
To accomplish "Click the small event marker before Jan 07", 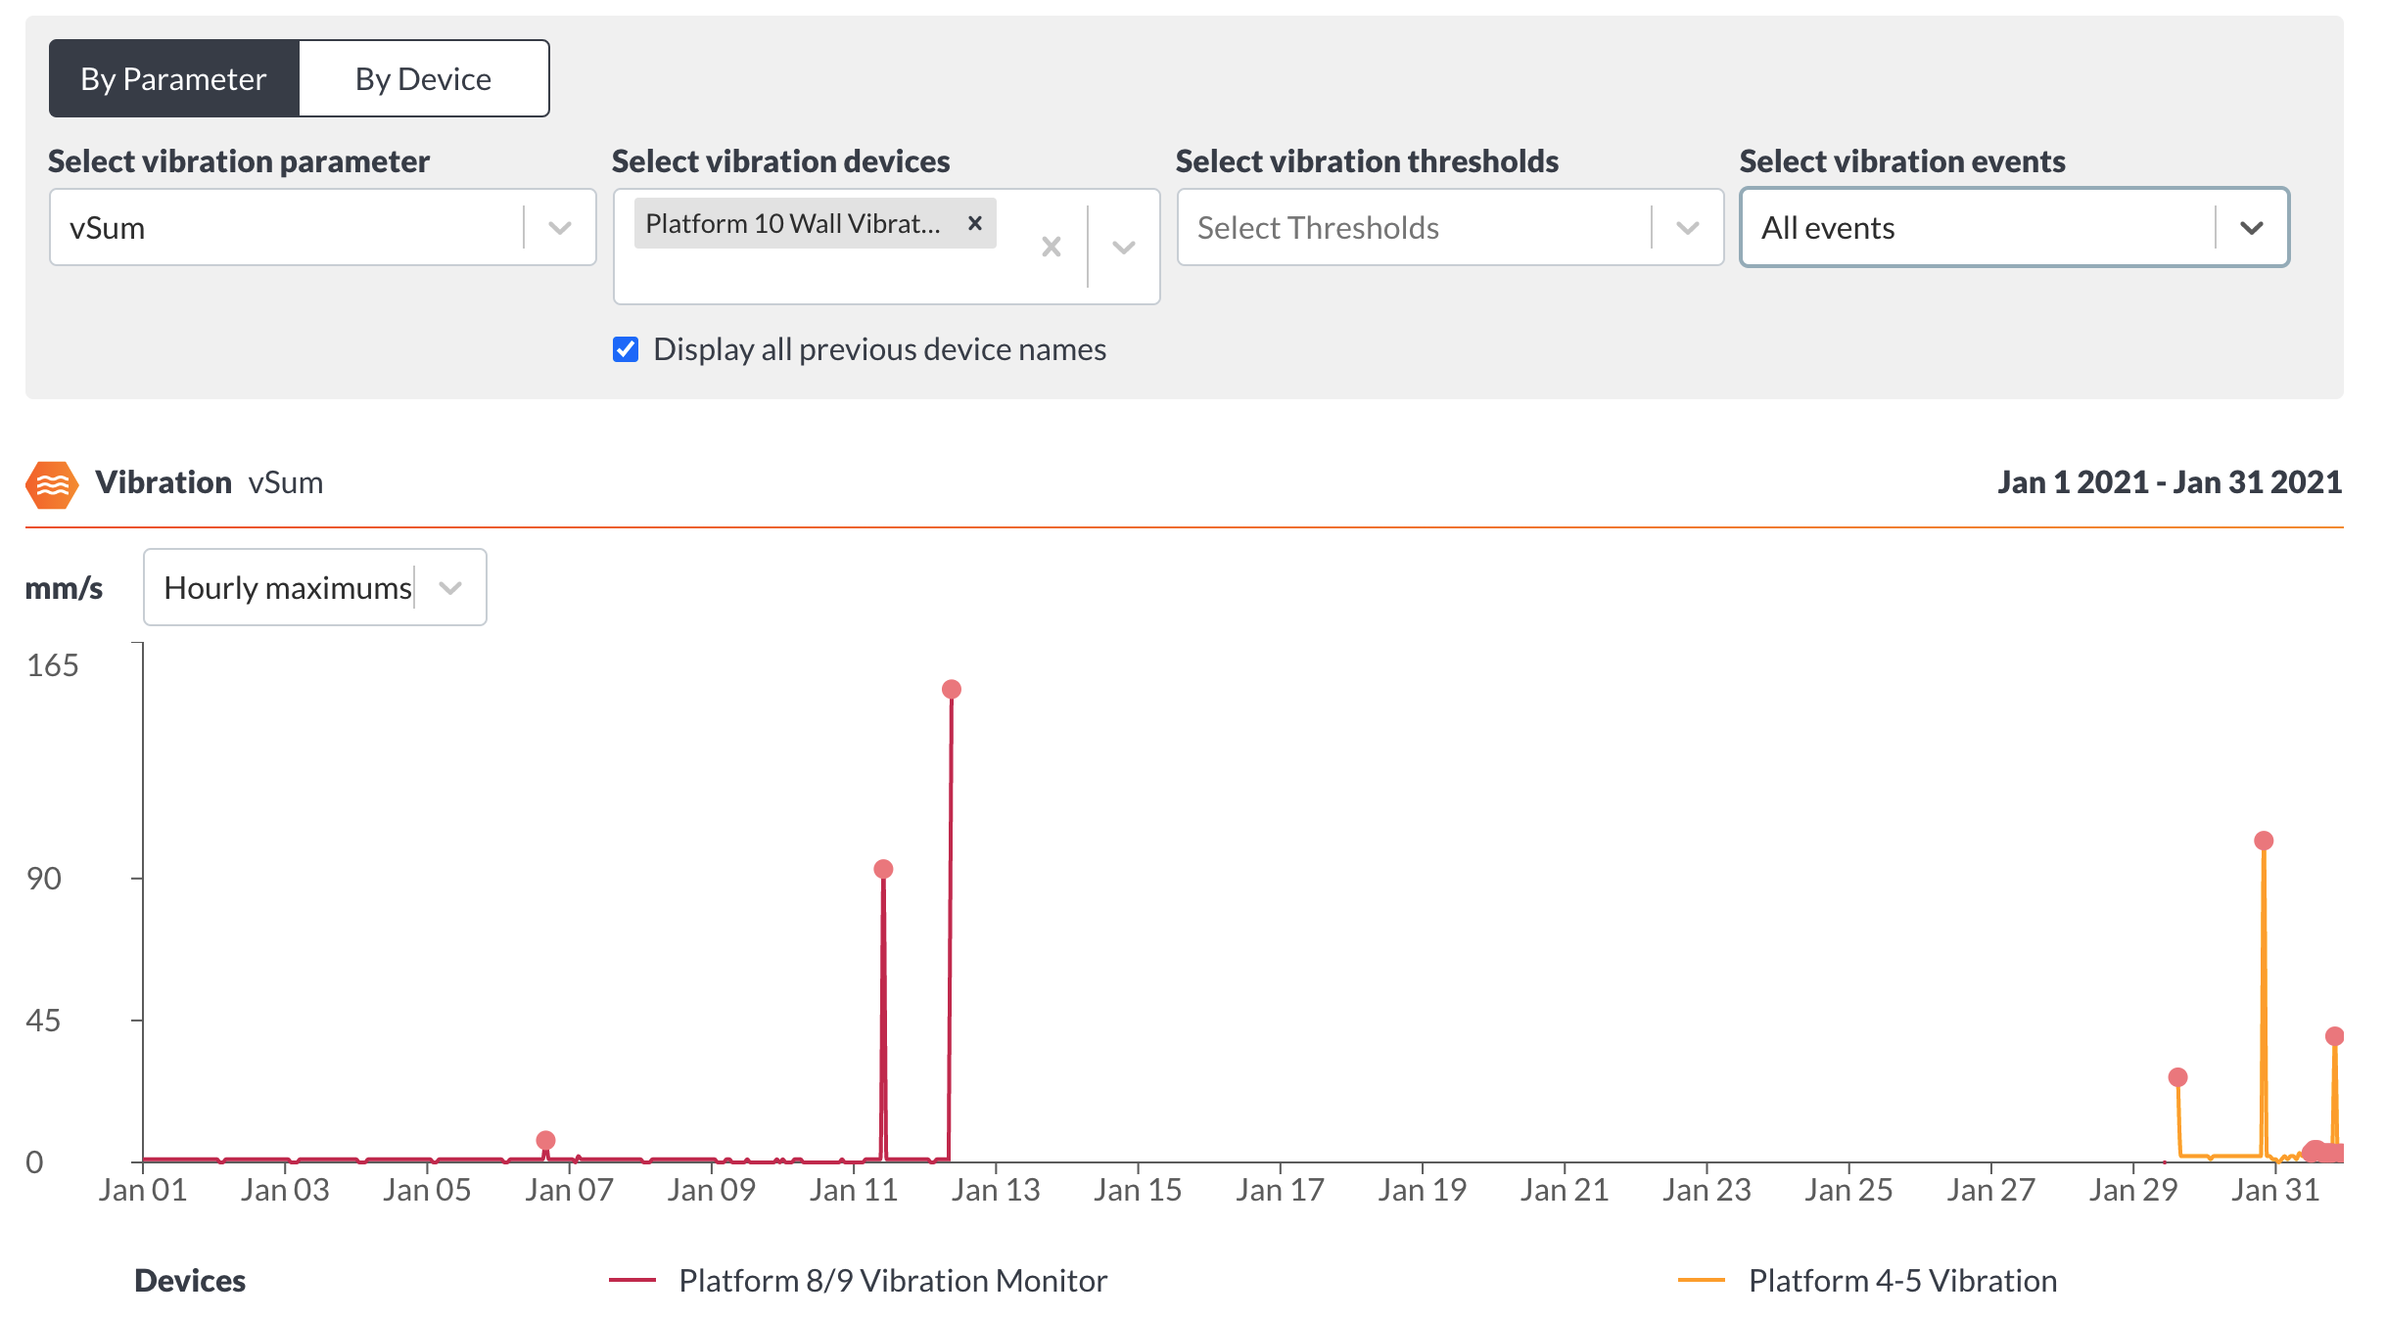I will pos(546,1140).
